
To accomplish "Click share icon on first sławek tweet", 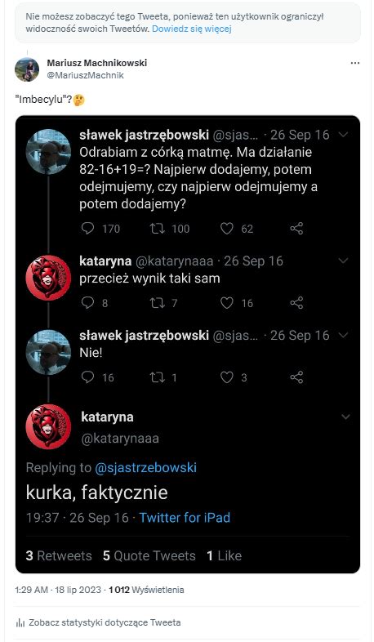I will point(296,228).
